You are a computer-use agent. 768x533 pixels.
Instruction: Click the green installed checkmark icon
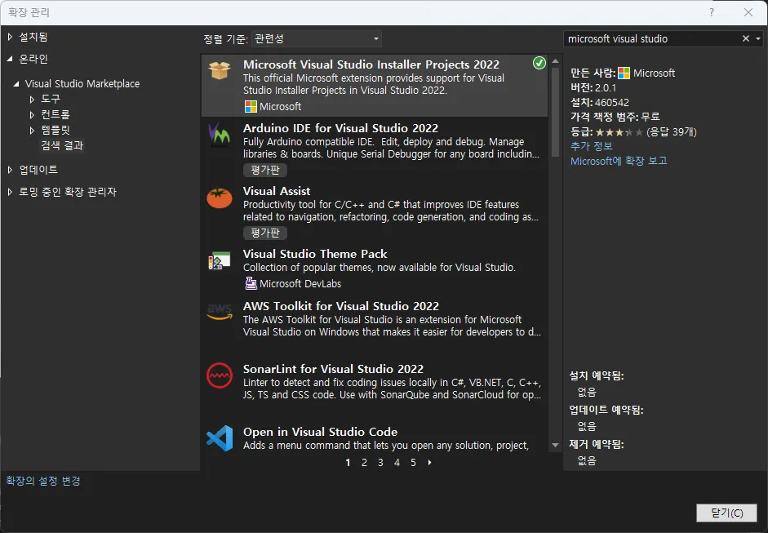click(x=539, y=63)
